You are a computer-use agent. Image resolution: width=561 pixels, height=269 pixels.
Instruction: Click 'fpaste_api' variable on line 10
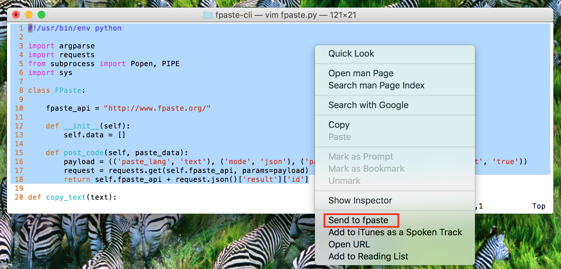pos(68,108)
